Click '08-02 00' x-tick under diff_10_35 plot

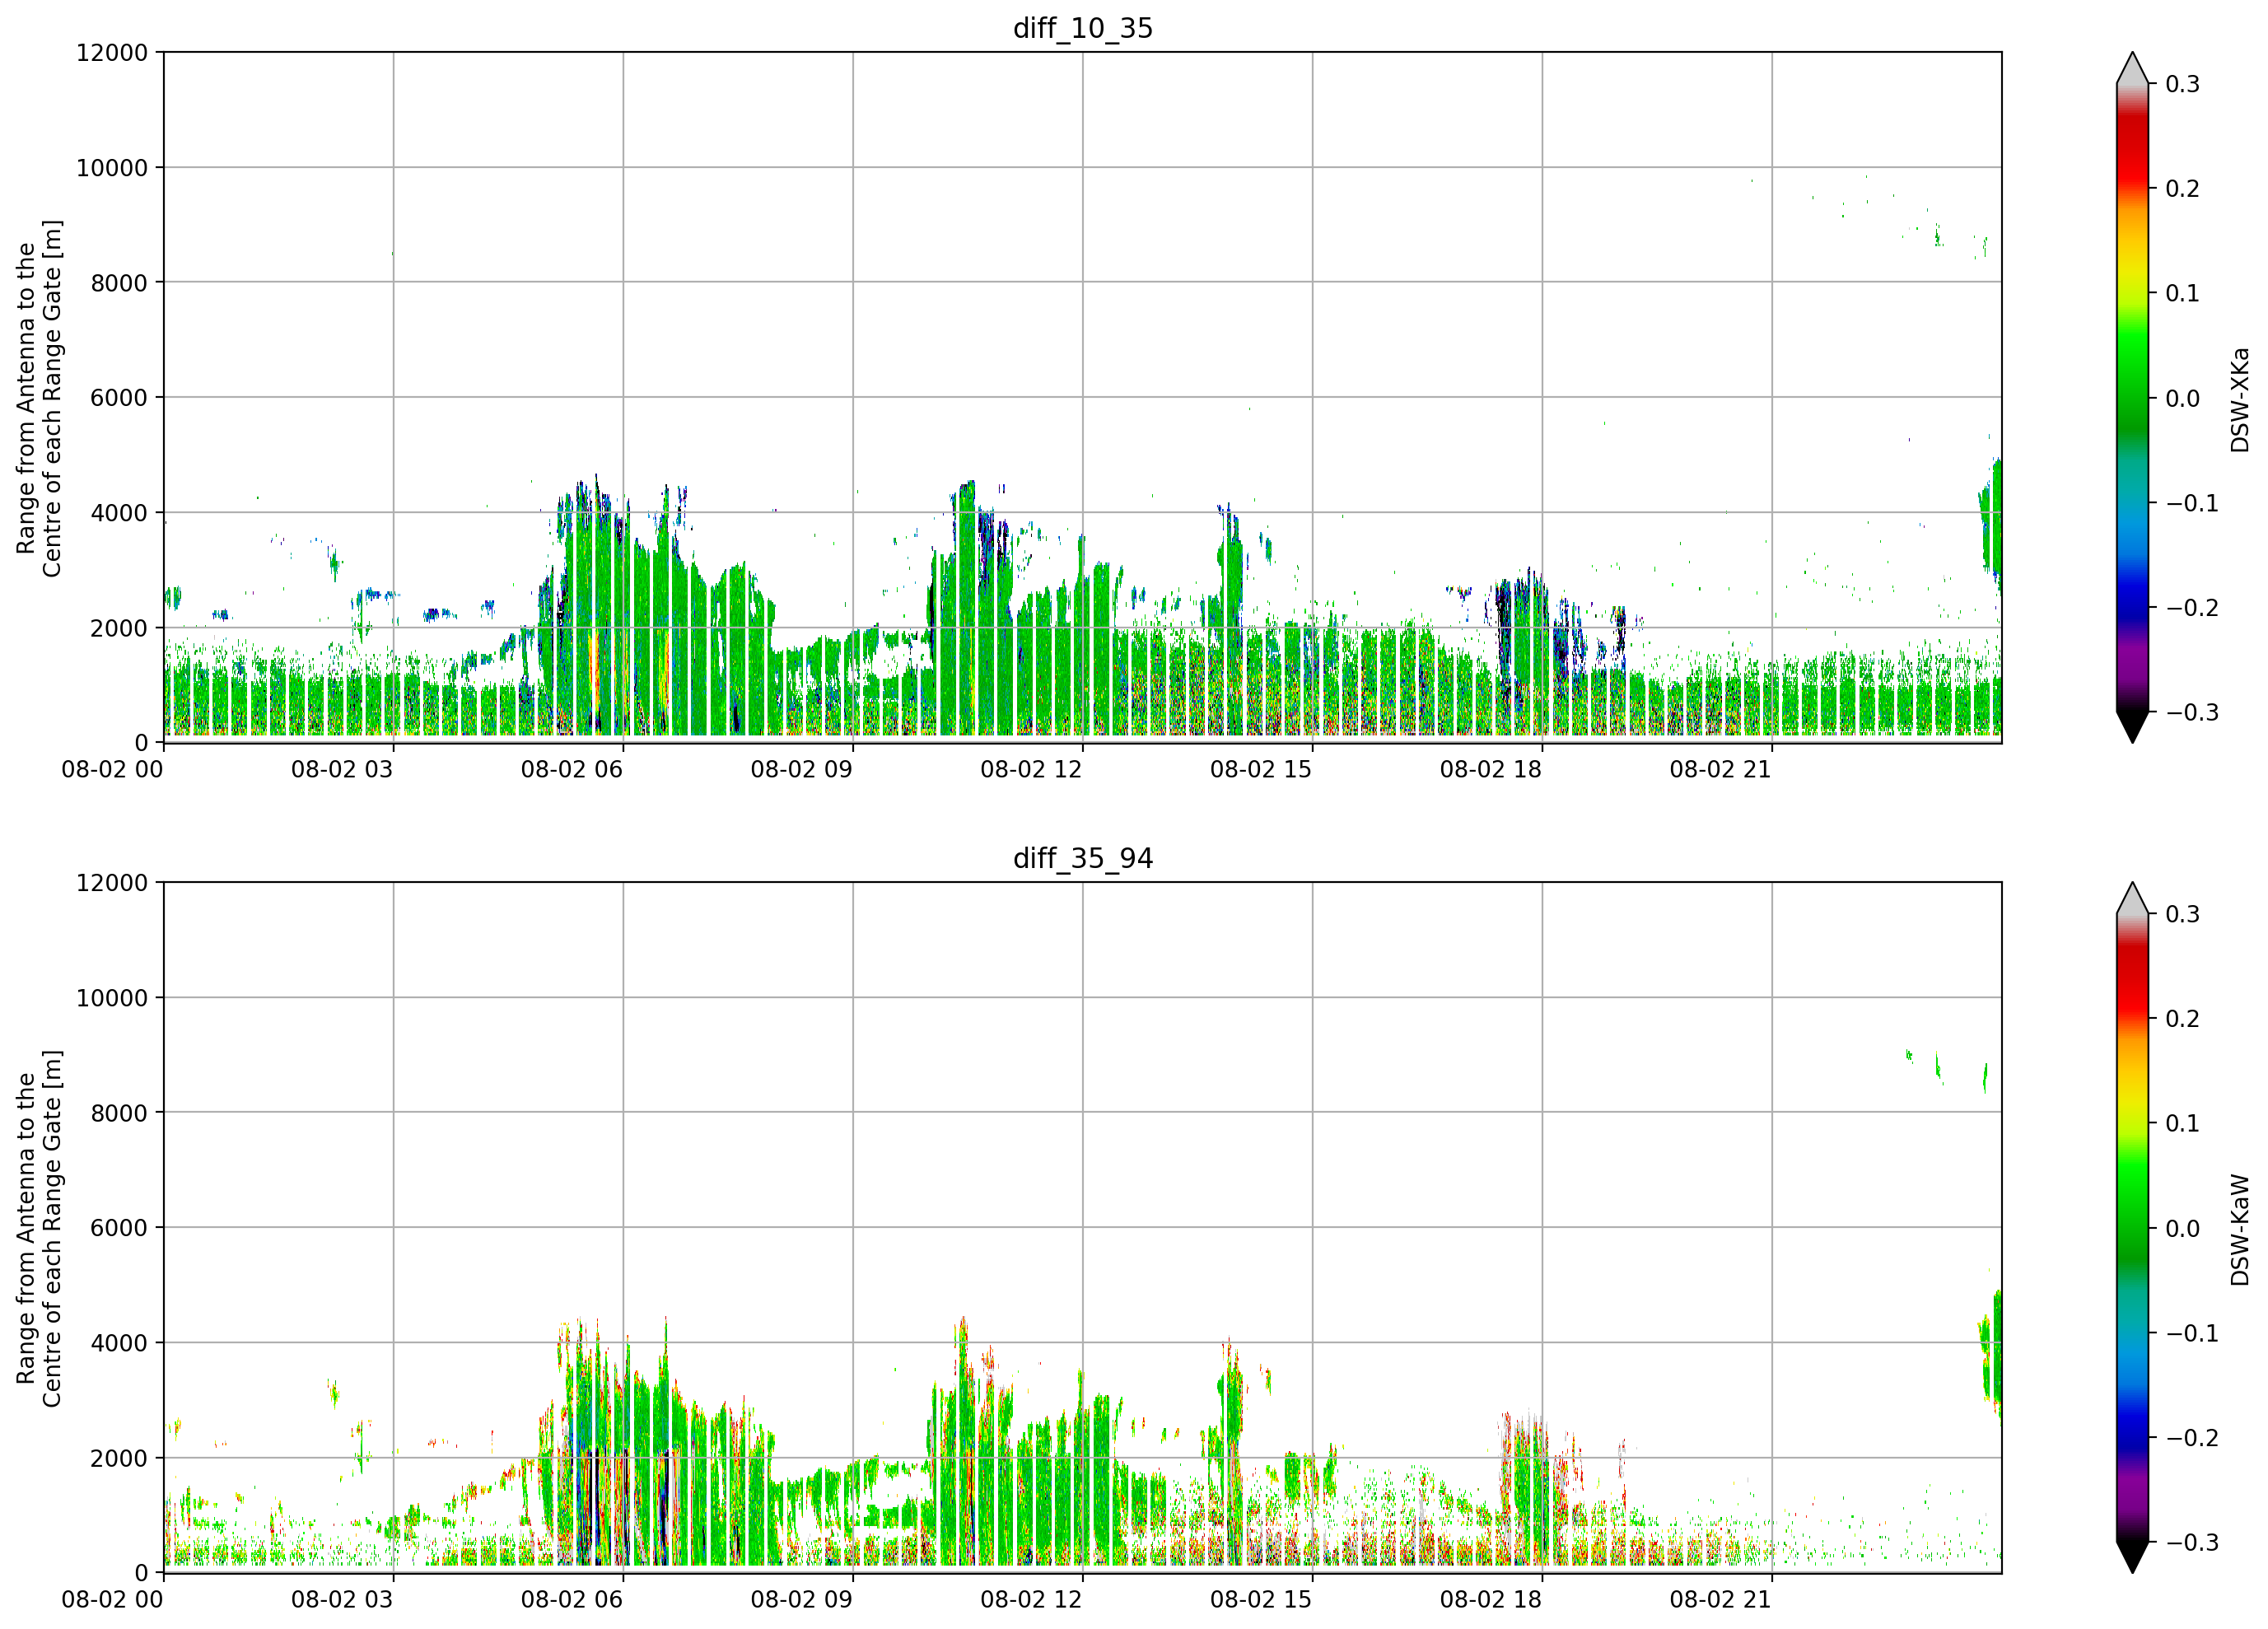(112, 769)
